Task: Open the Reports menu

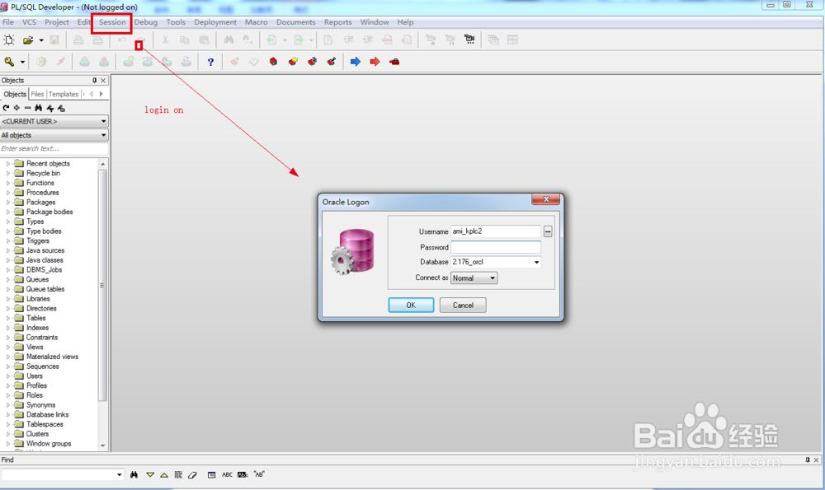Action: pyautogui.click(x=337, y=22)
